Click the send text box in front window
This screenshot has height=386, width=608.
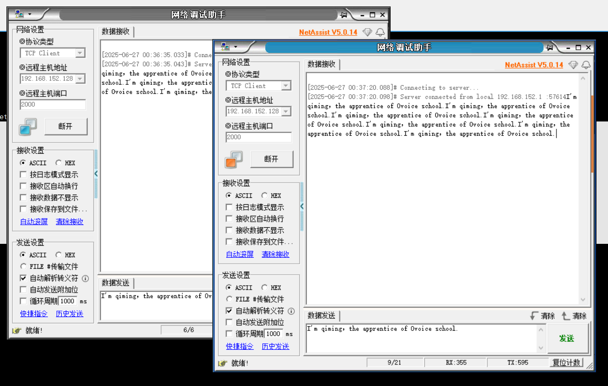tap(421, 339)
